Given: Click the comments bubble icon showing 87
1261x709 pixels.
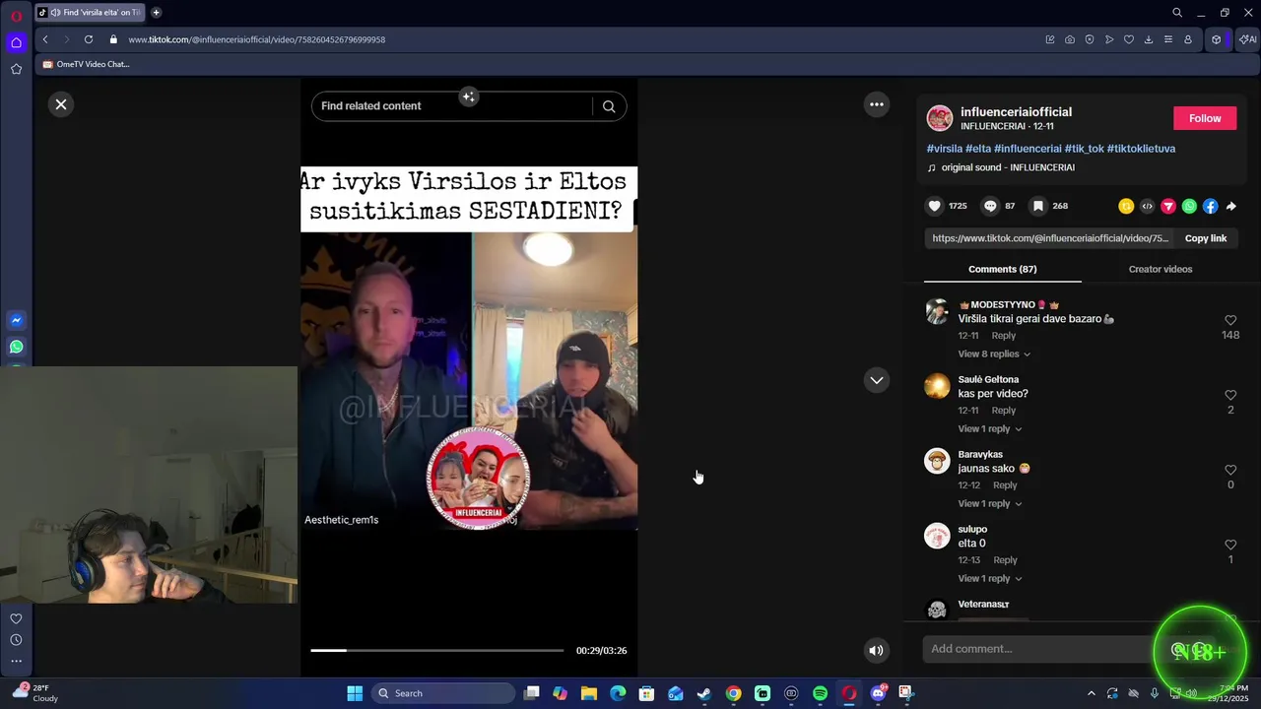Looking at the screenshot, I should pyautogui.click(x=991, y=206).
